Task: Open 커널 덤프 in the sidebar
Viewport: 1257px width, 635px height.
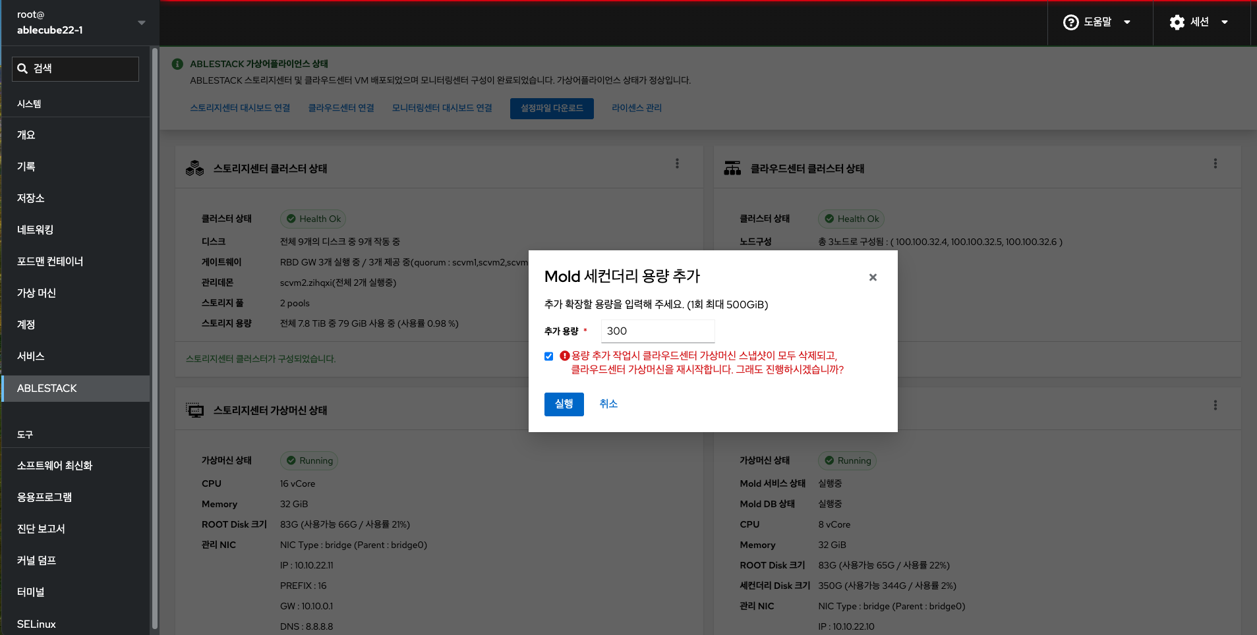Action: pos(76,561)
